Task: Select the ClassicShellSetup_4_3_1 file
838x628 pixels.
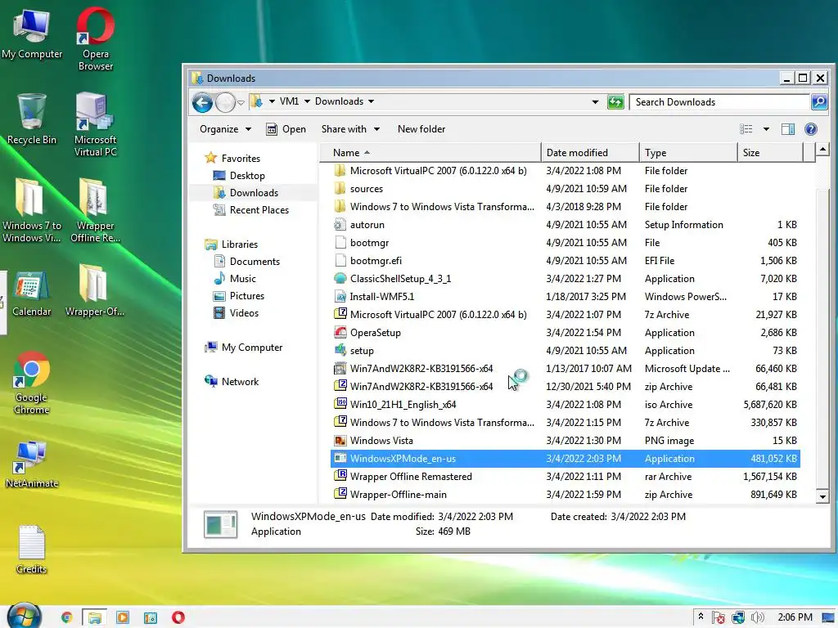Action: coord(565,279)
